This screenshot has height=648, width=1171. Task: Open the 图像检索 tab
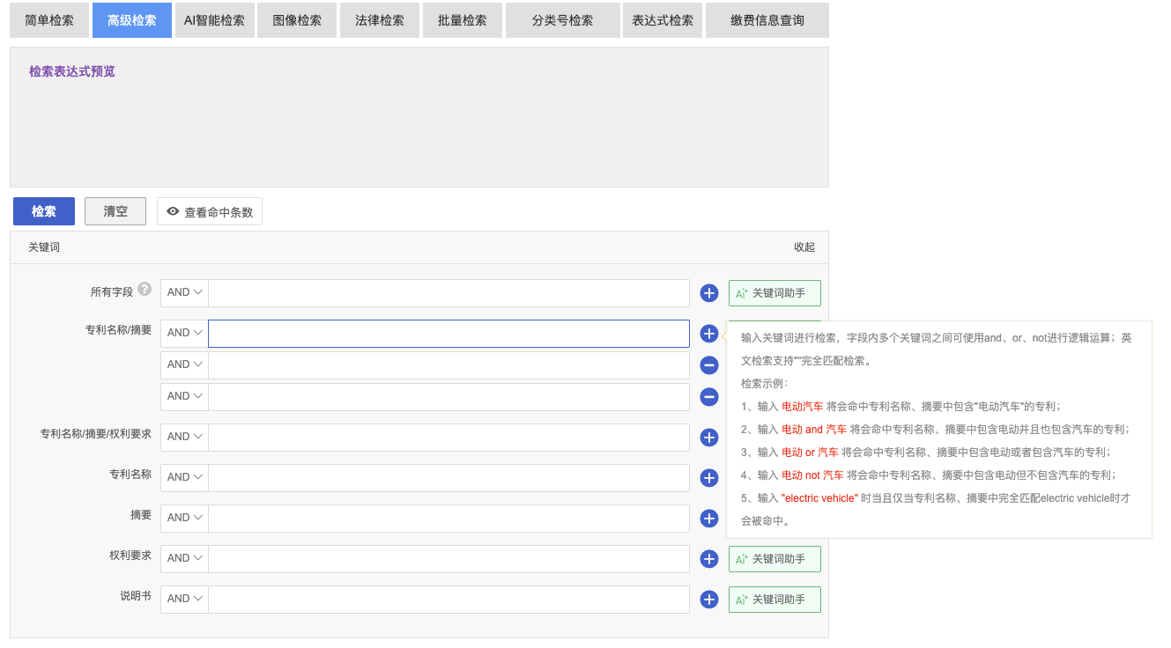(297, 20)
